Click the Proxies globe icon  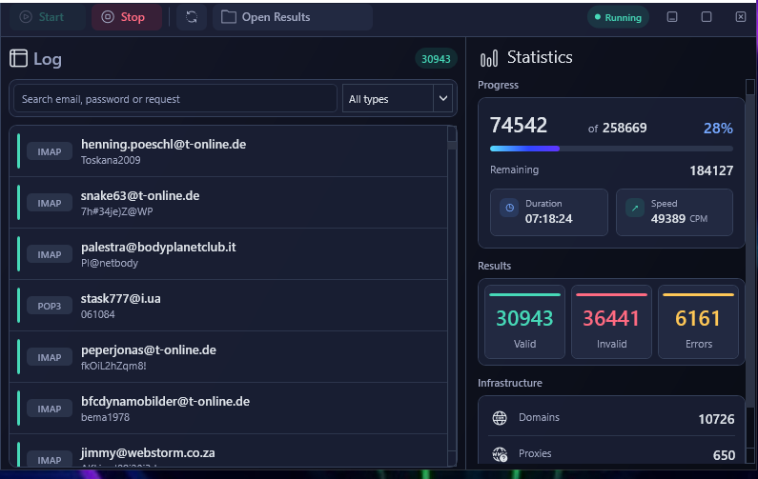click(500, 454)
